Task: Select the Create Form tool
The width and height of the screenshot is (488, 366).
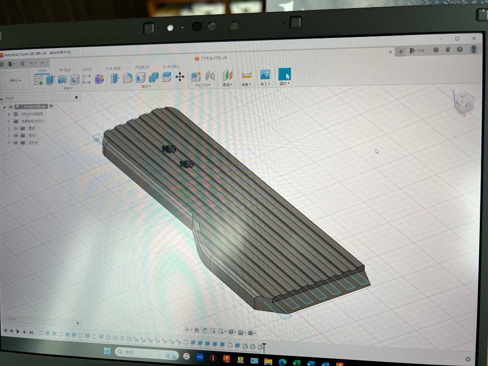Action: point(99,79)
